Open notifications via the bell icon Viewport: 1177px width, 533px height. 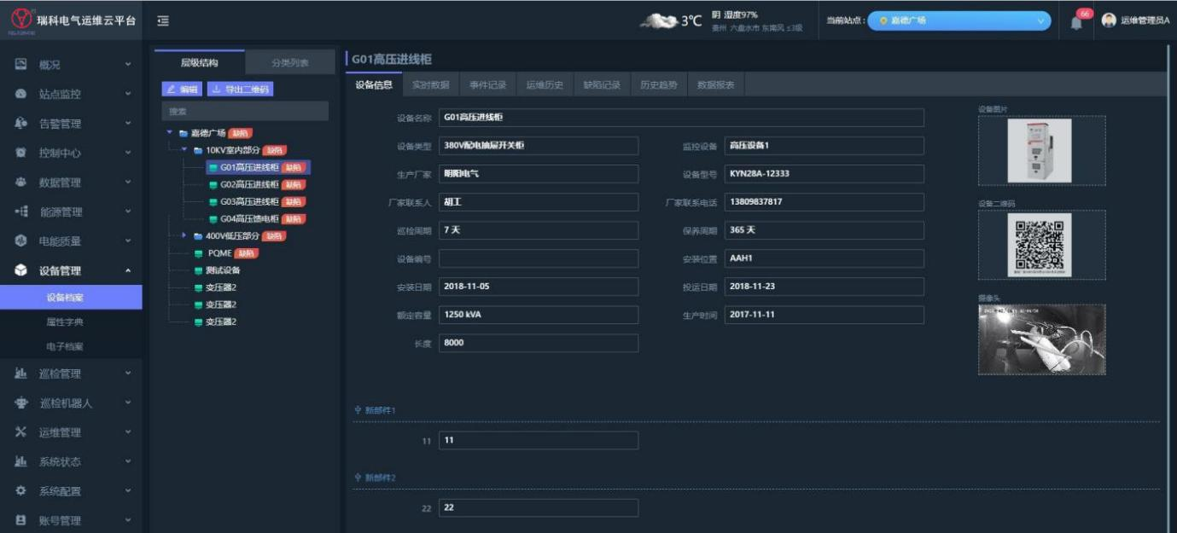1077,22
